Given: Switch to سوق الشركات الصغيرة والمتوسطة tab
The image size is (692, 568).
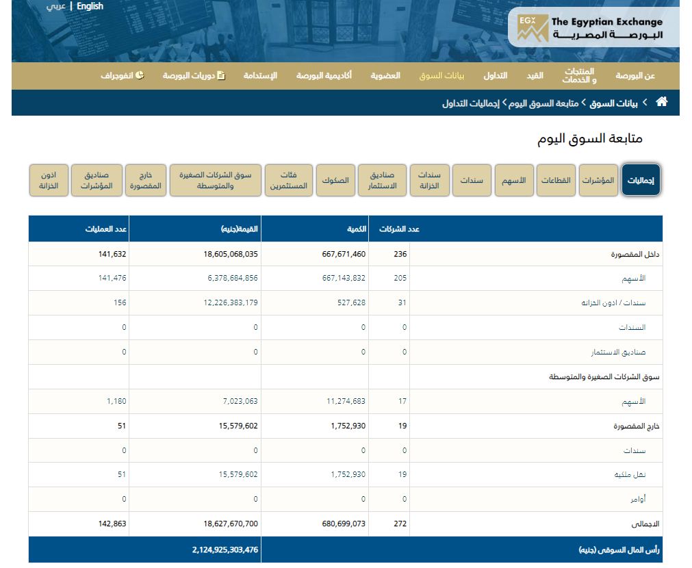Looking at the screenshot, I should coord(215,180).
